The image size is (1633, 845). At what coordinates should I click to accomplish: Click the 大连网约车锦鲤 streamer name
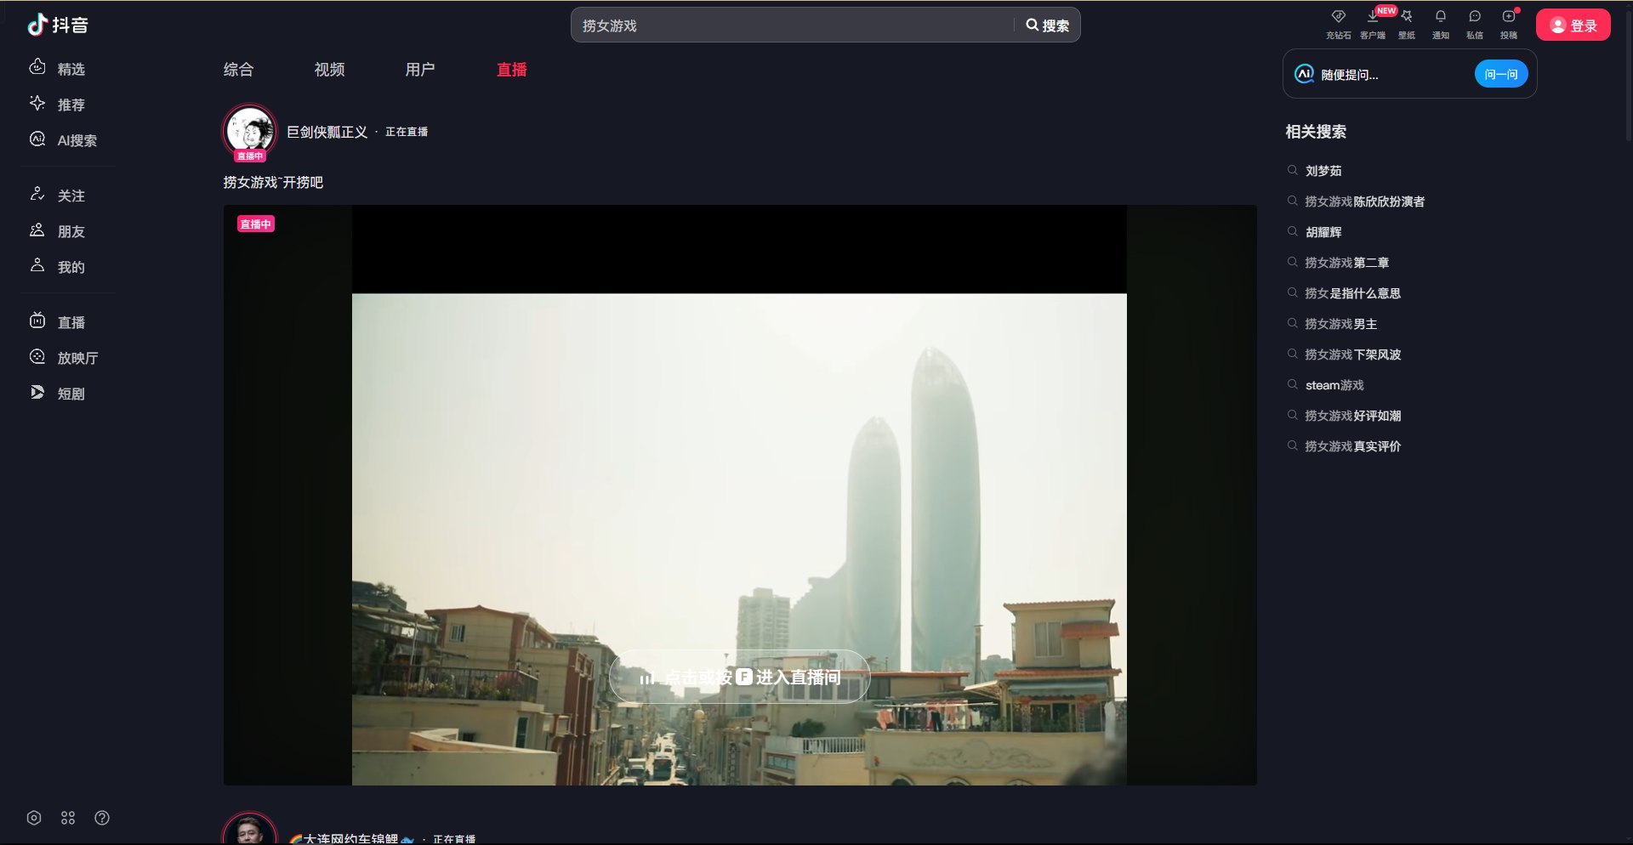tap(351, 838)
